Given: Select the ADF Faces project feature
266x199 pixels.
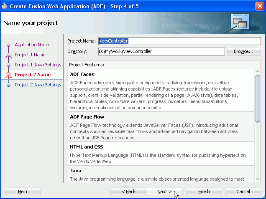Looking at the screenshot, I should pyautogui.click(x=161, y=91).
